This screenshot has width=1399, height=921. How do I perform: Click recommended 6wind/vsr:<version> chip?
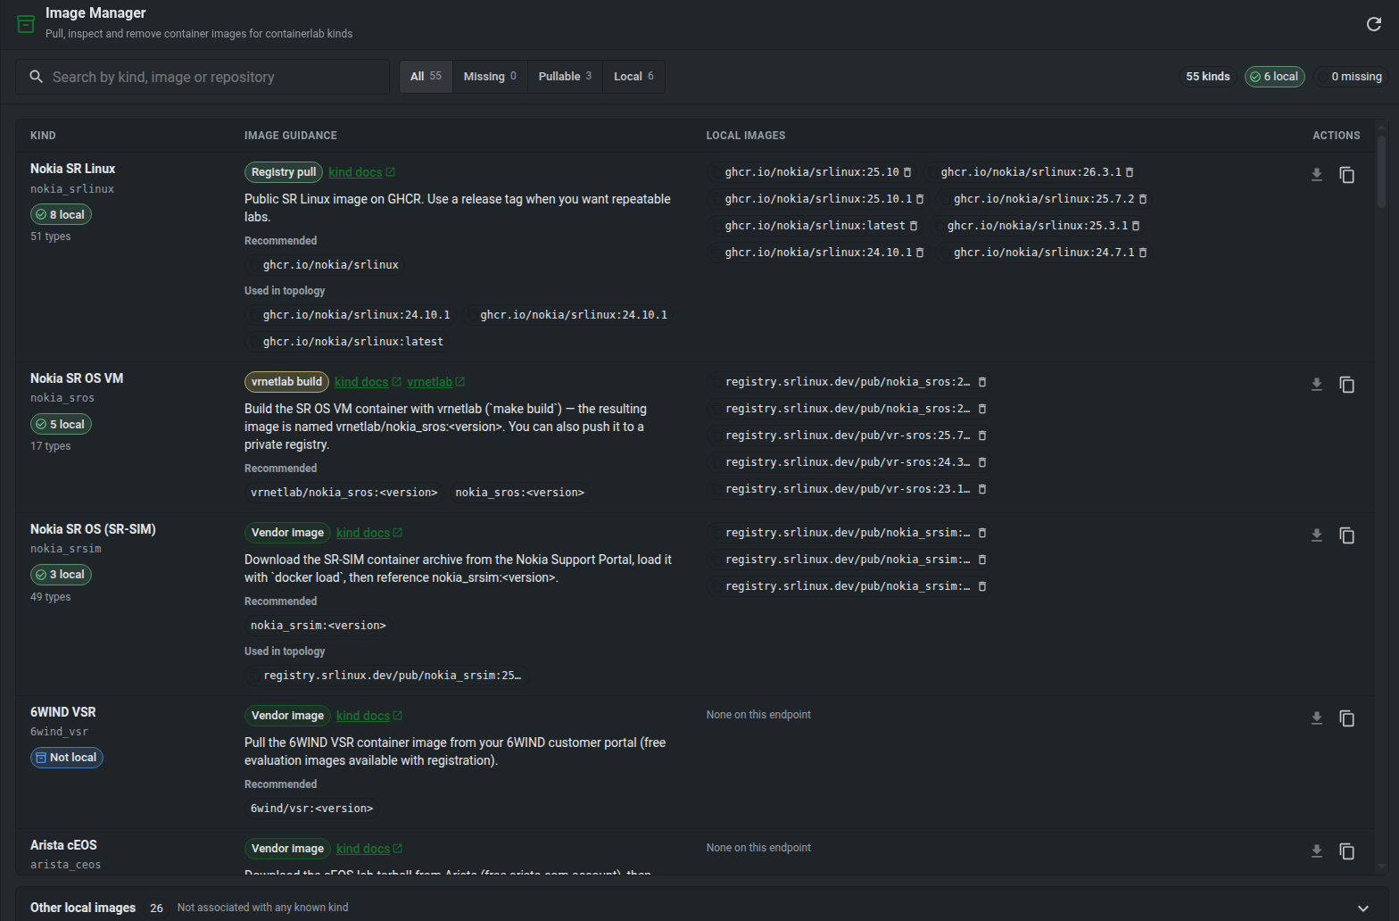[x=311, y=809]
